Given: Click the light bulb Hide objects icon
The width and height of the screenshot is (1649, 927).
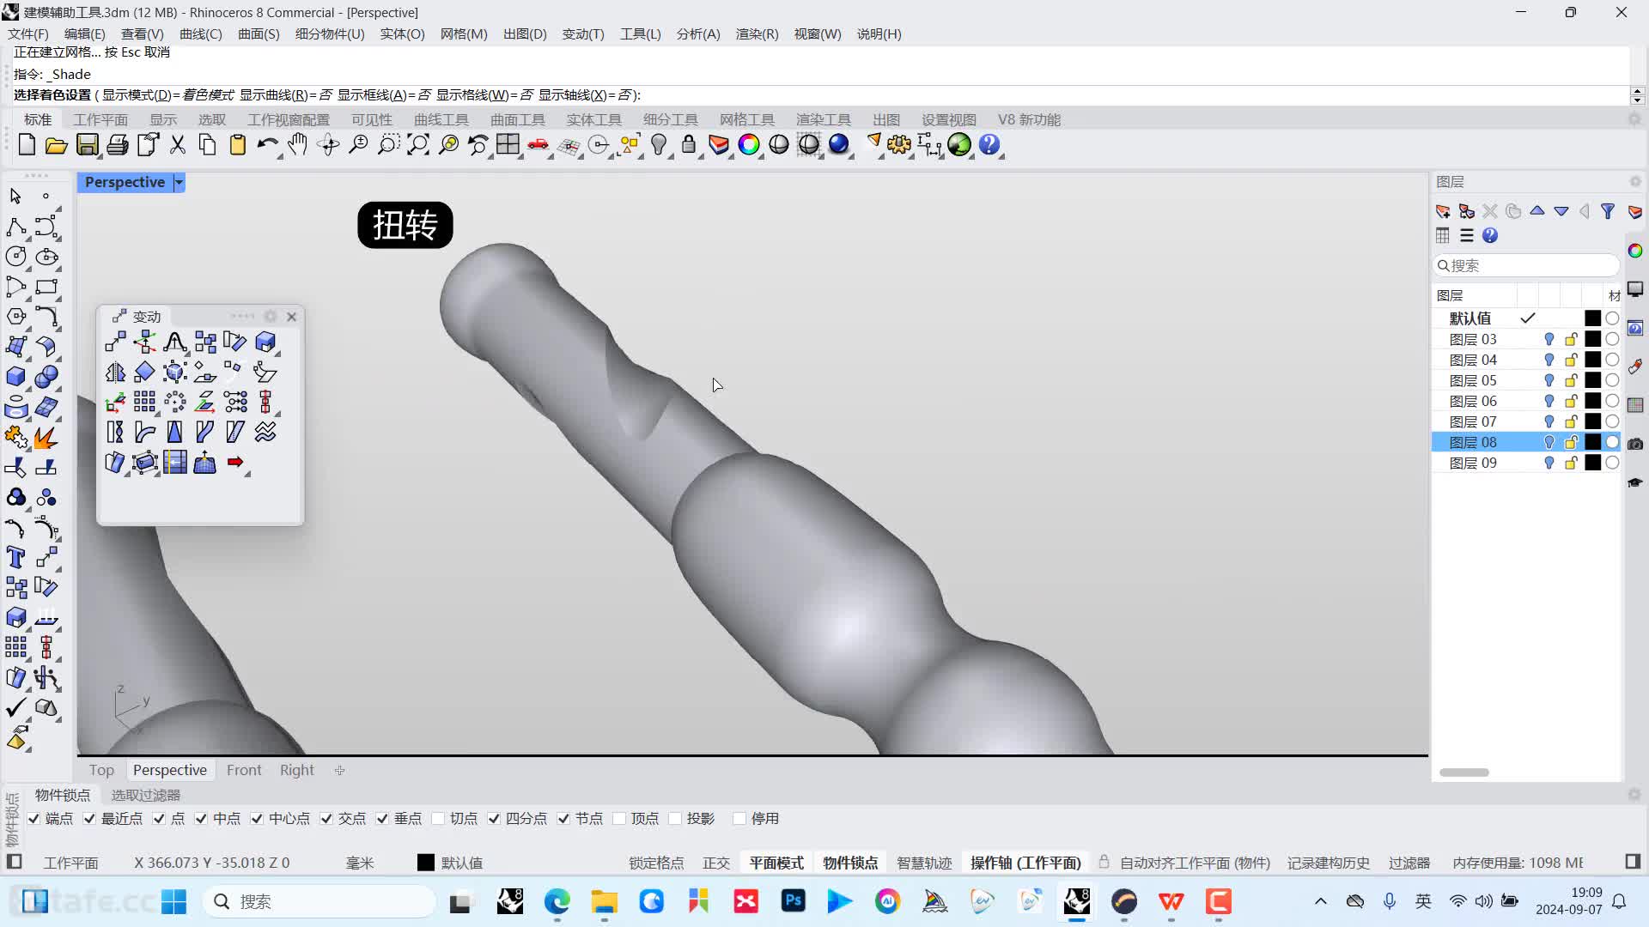Looking at the screenshot, I should click(659, 145).
